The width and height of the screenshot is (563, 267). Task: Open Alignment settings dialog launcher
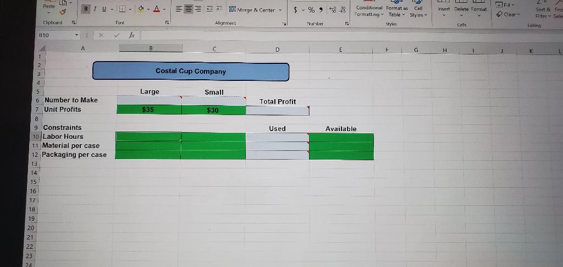[284, 23]
